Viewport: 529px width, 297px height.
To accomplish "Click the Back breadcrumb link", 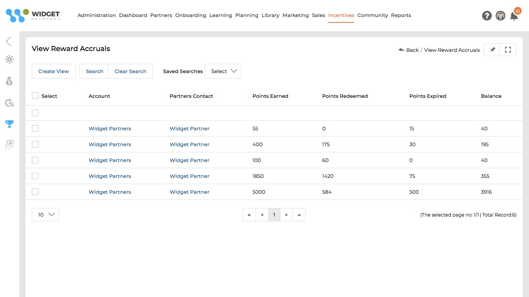I will [x=412, y=50].
